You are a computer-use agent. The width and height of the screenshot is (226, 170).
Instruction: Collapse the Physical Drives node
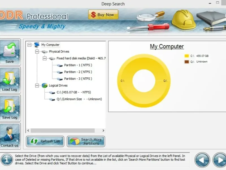pos(37,52)
